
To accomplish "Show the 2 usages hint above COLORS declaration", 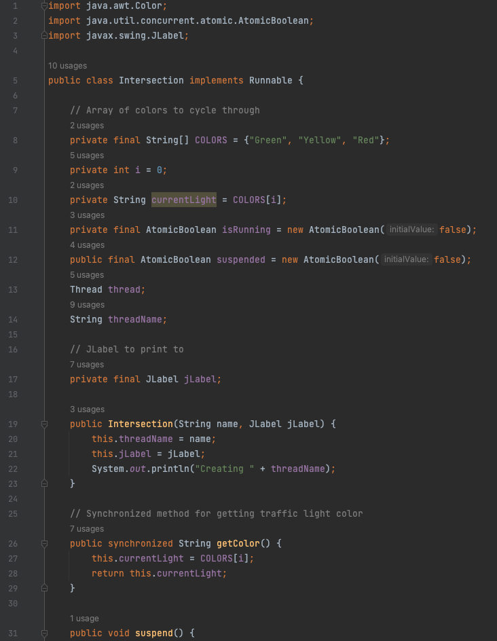I will [87, 126].
